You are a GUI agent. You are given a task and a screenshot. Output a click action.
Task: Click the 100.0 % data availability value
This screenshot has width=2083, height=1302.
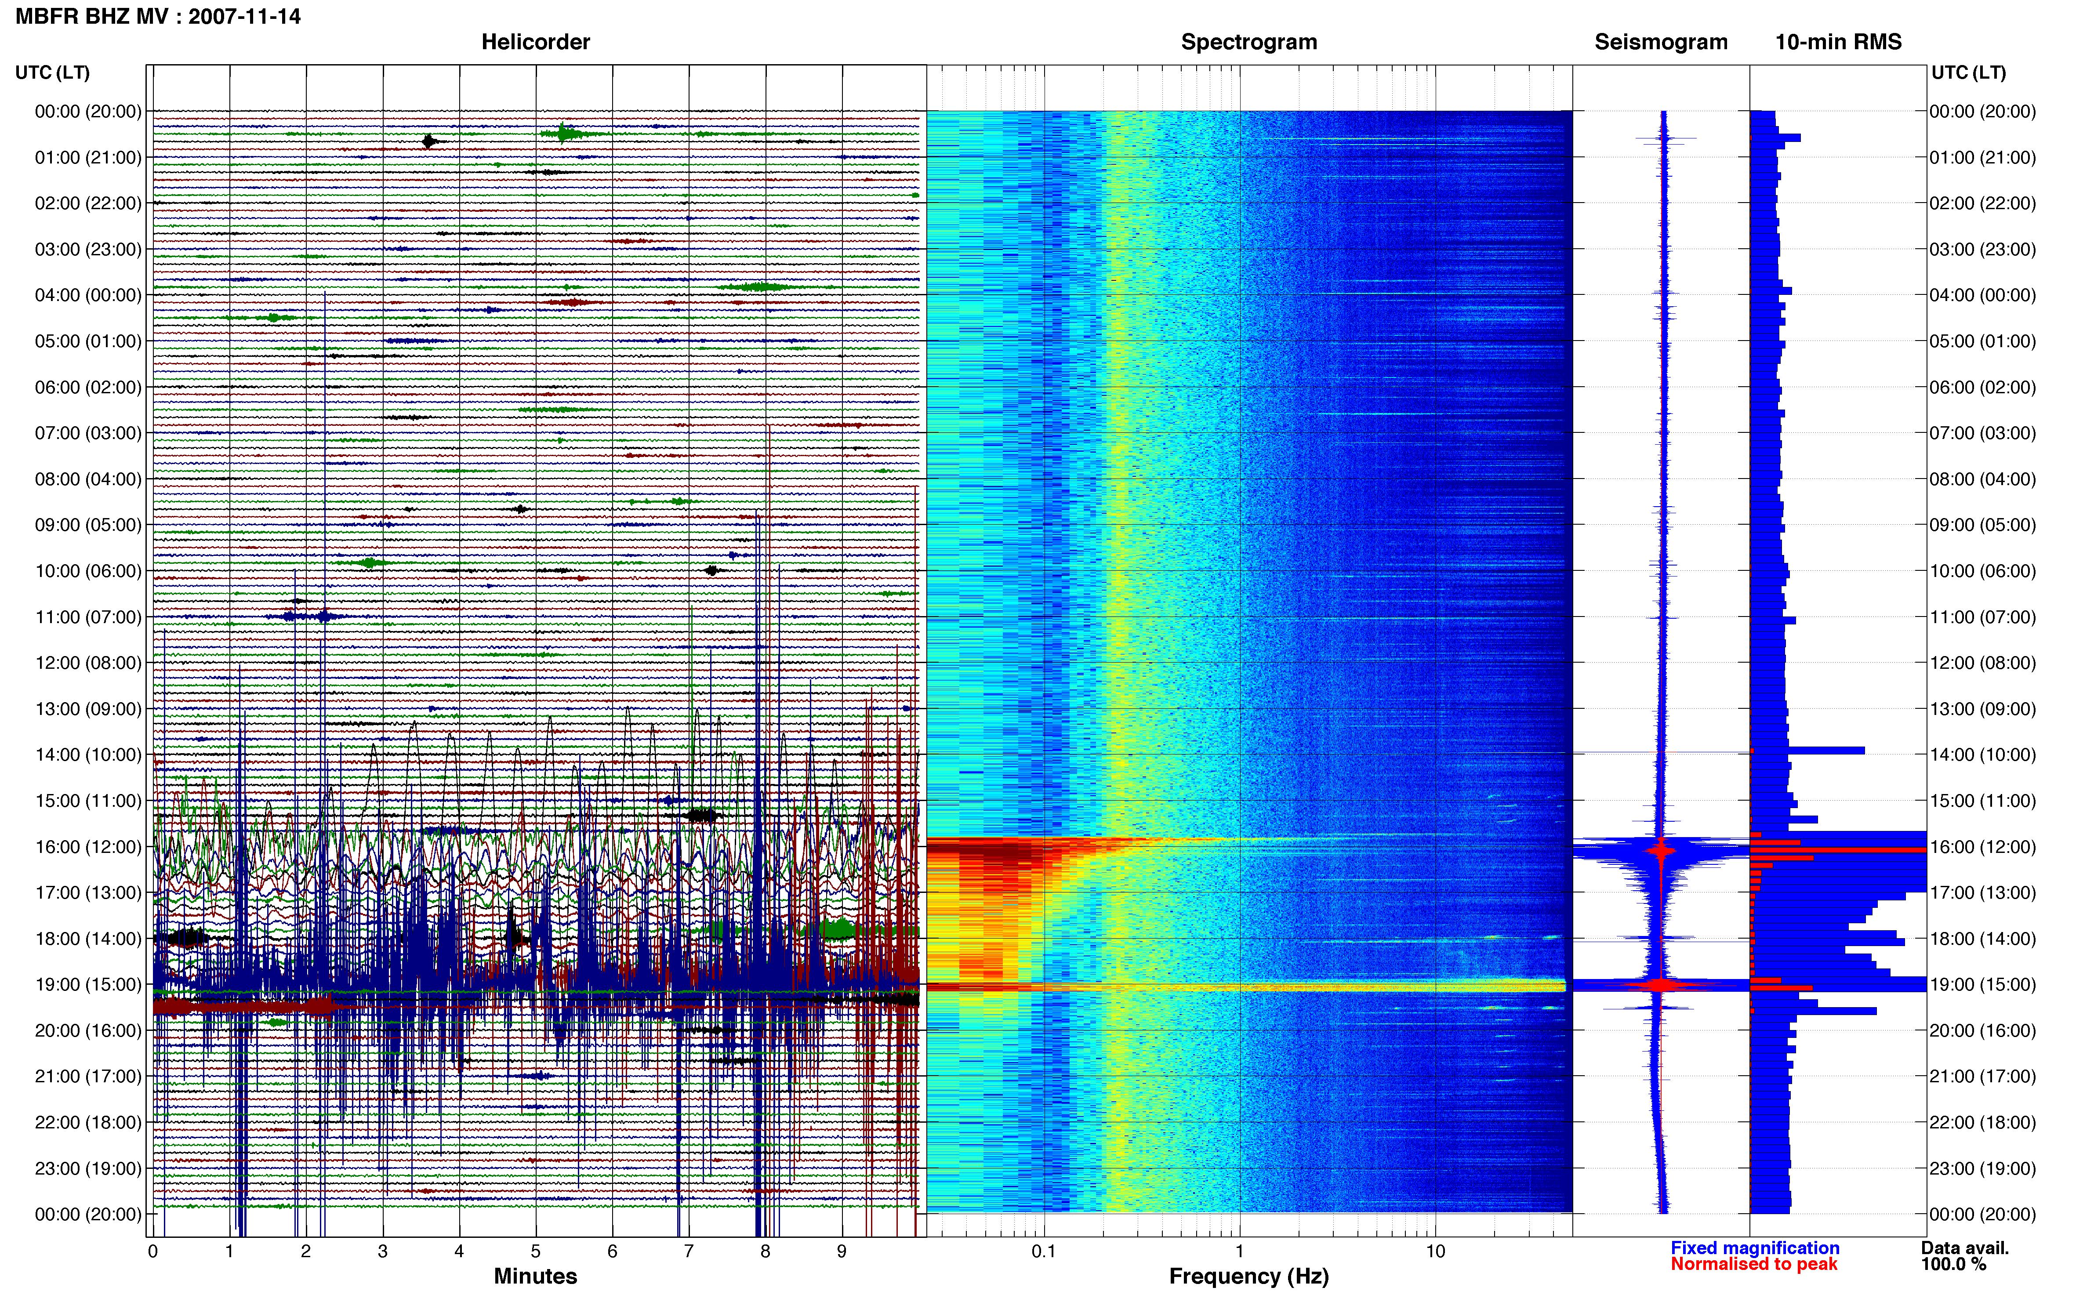pos(1954,1264)
